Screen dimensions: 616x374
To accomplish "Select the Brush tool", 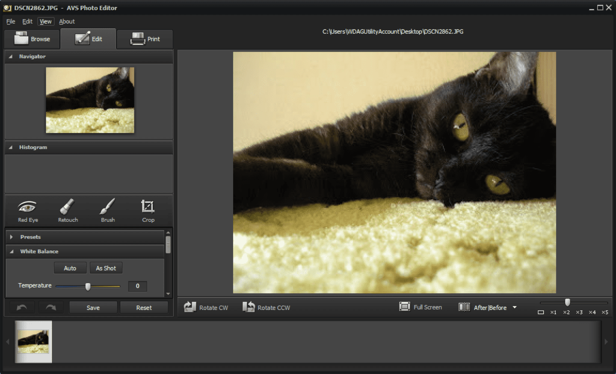I will (108, 211).
